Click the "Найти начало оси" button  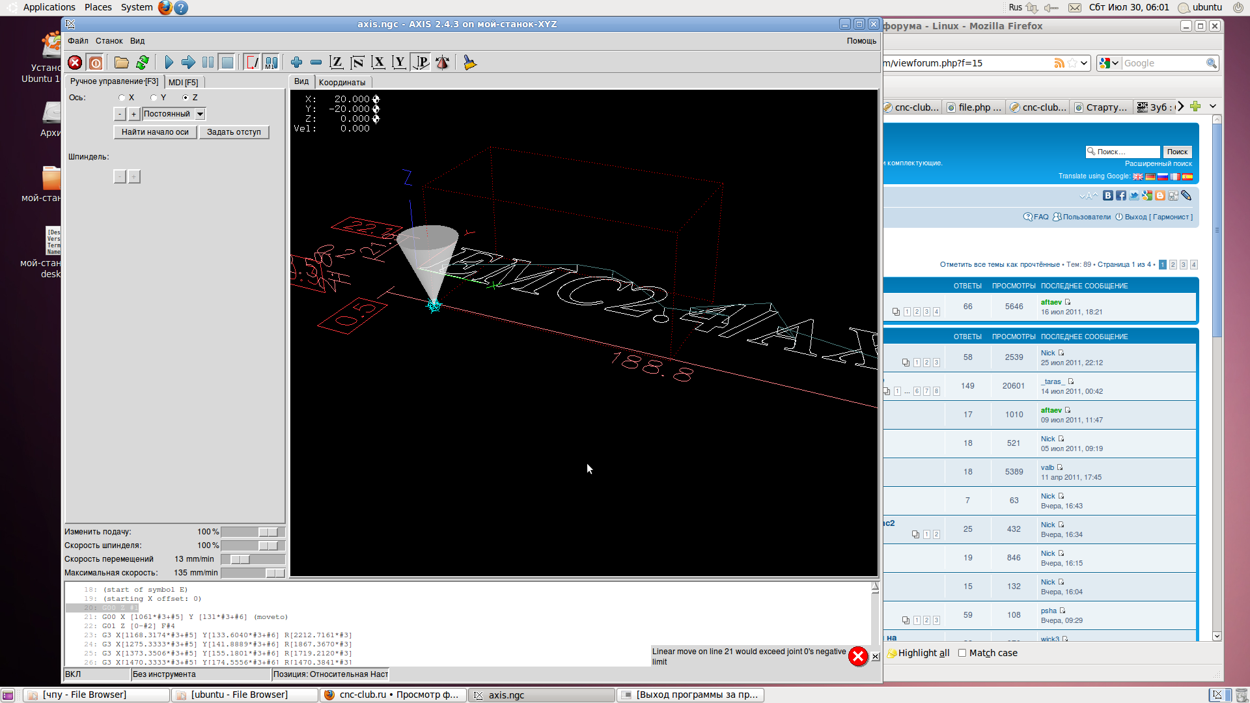[155, 132]
